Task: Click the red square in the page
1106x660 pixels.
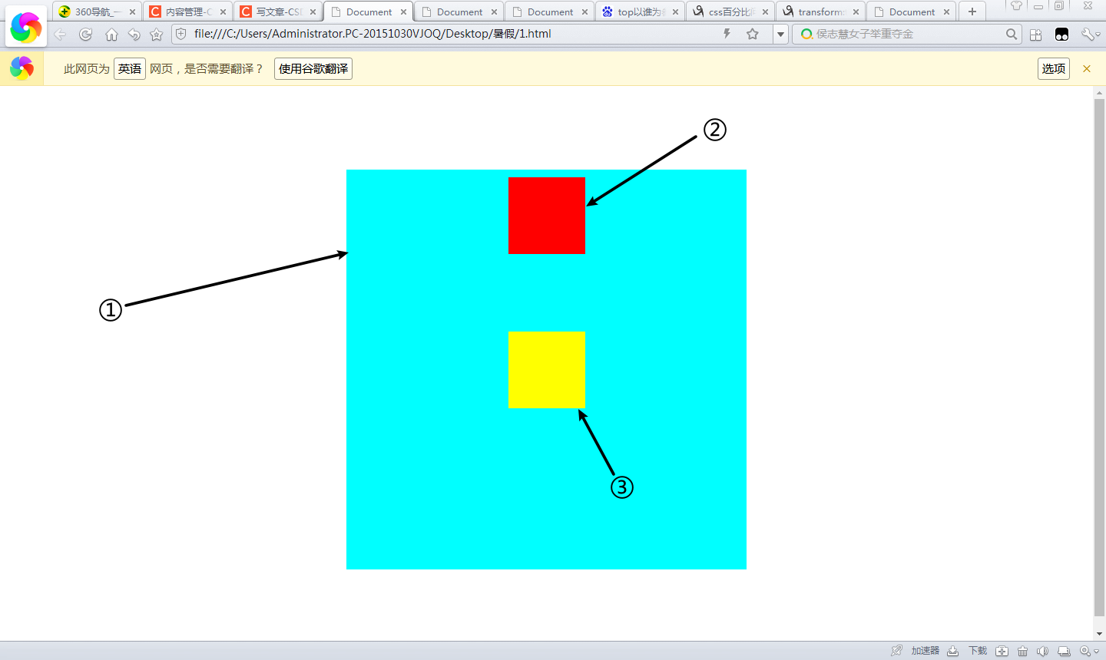Action: [547, 216]
